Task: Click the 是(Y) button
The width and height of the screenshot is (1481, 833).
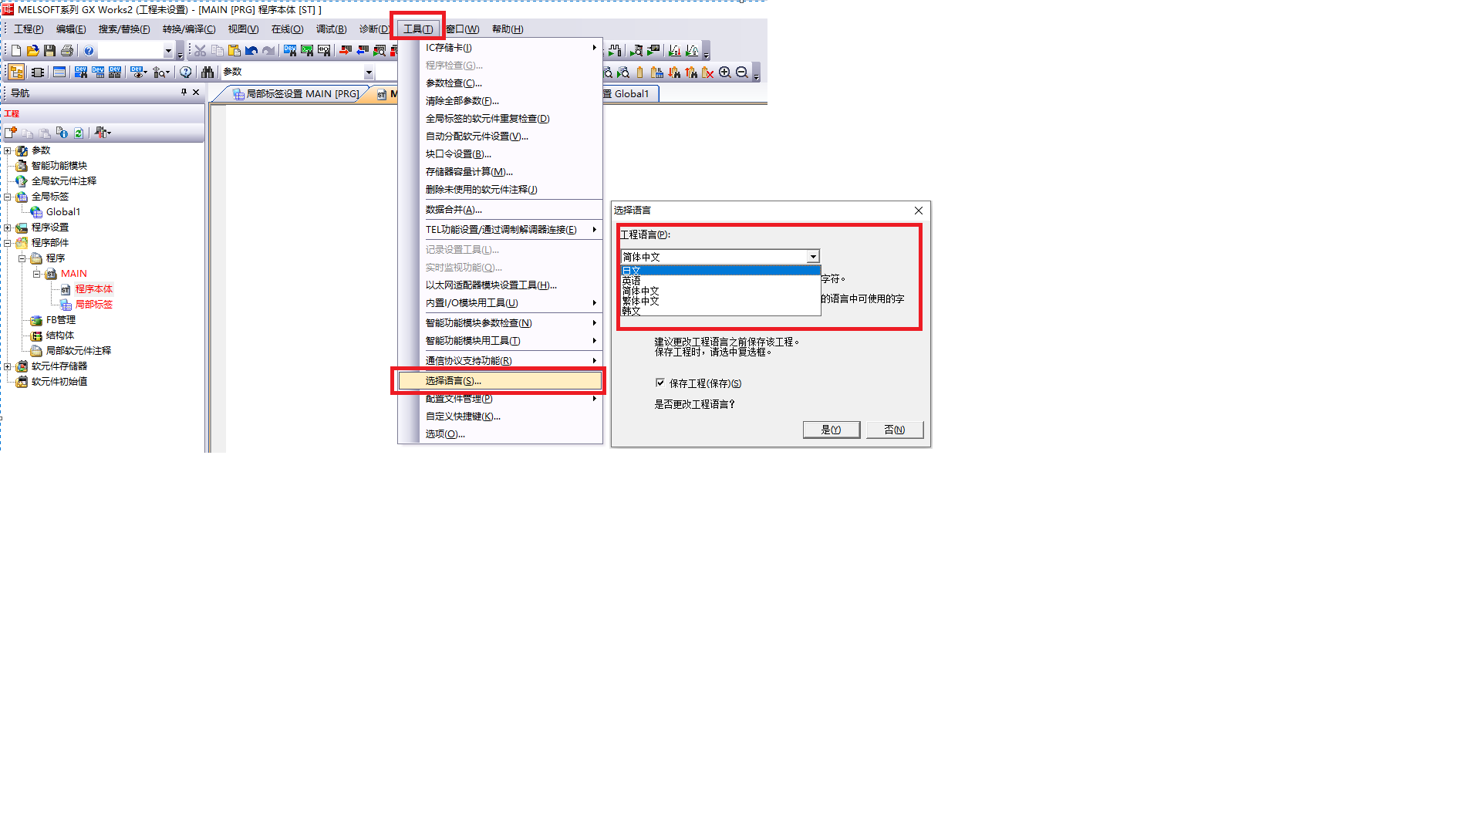Action: (832, 430)
